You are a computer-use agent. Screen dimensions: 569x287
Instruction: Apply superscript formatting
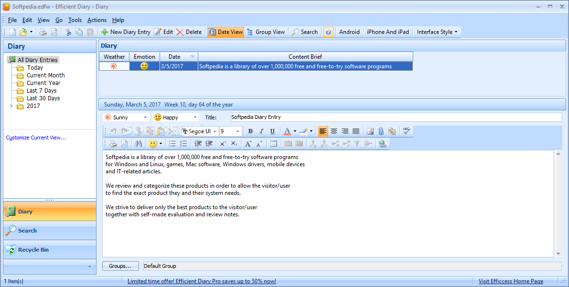tap(223, 144)
